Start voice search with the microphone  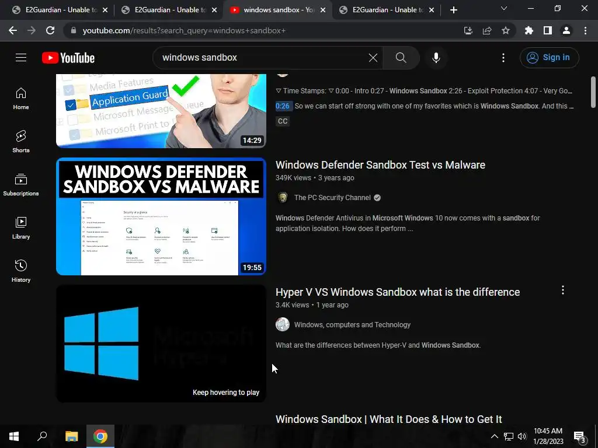436,58
